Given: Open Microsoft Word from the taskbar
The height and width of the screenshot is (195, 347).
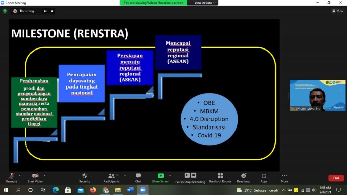Looking at the screenshot, I should [130, 190].
